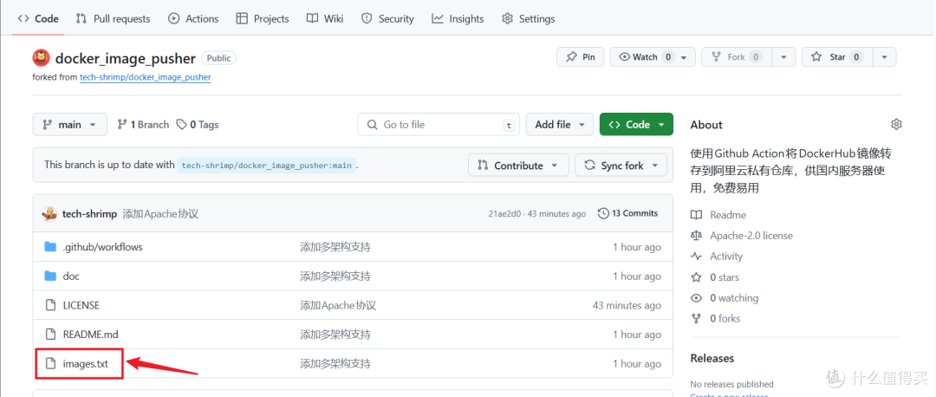Image resolution: width=936 pixels, height=397 pixels.
Task: Click the tech-shrimp commit author avatar
Action: [x=49, y=214]
